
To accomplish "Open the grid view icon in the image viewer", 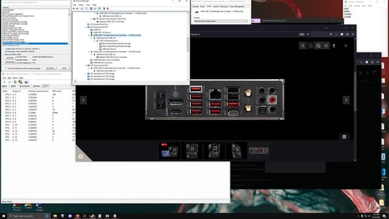I will point(345,137).
